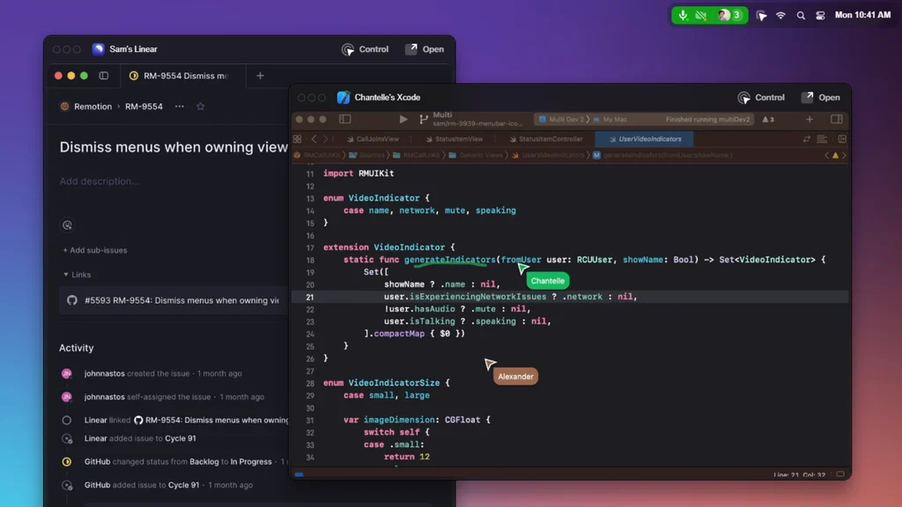Take control of Chantelle's Xcode window
Screen dimensions: 902x507
(x=760, y=98)
